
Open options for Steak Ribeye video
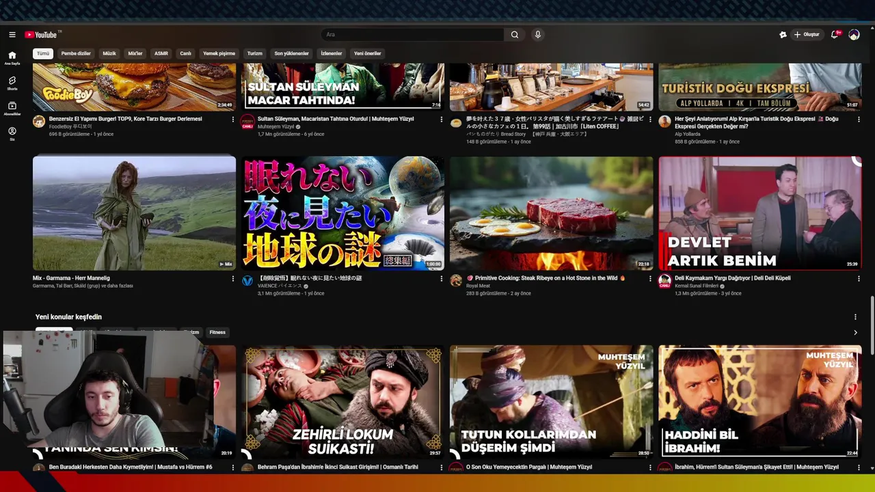pos(650,279)
